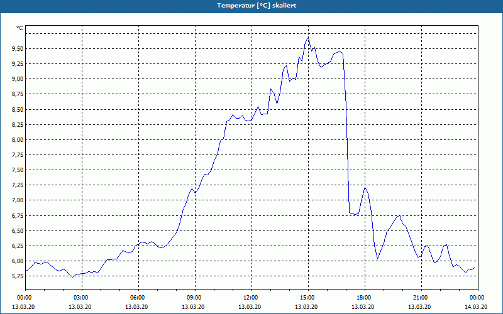This screenshot has width=503, height=314.
Task: Select the 6,75 y-axis value
Action: (18, 215)
